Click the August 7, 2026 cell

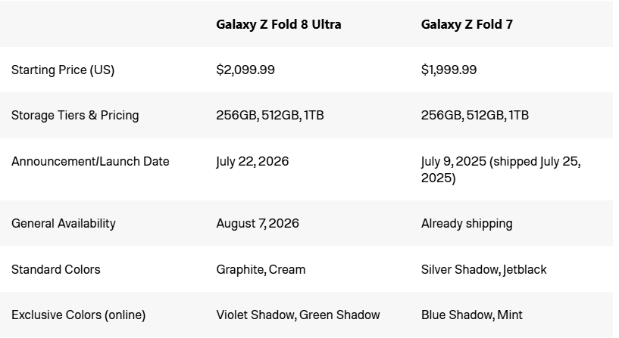tap(258, 223)
